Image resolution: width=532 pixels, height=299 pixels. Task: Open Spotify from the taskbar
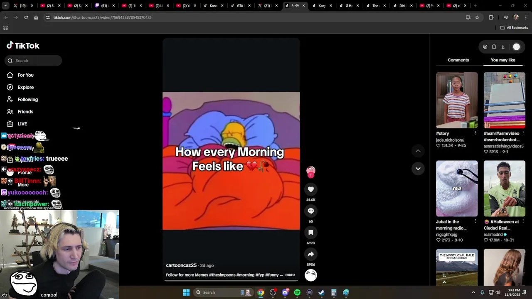[297, 292]
